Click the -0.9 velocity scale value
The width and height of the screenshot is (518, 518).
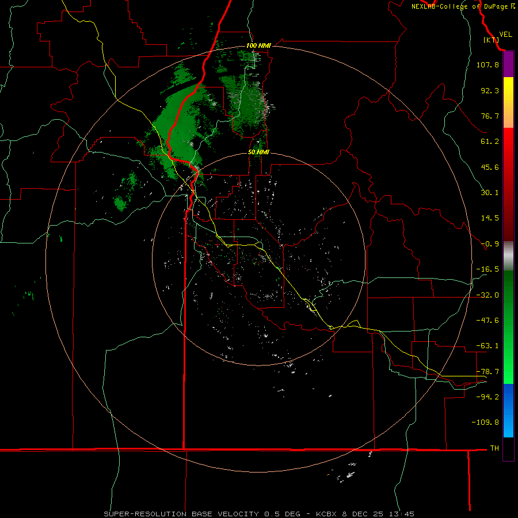[490, 244]
